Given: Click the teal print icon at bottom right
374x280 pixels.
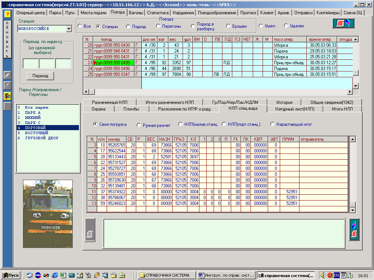Looking at the screenshot, I should (354, 229).
